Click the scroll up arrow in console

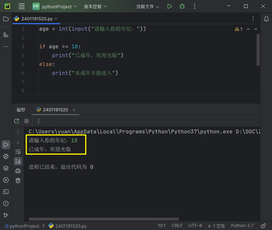[18, 133]
